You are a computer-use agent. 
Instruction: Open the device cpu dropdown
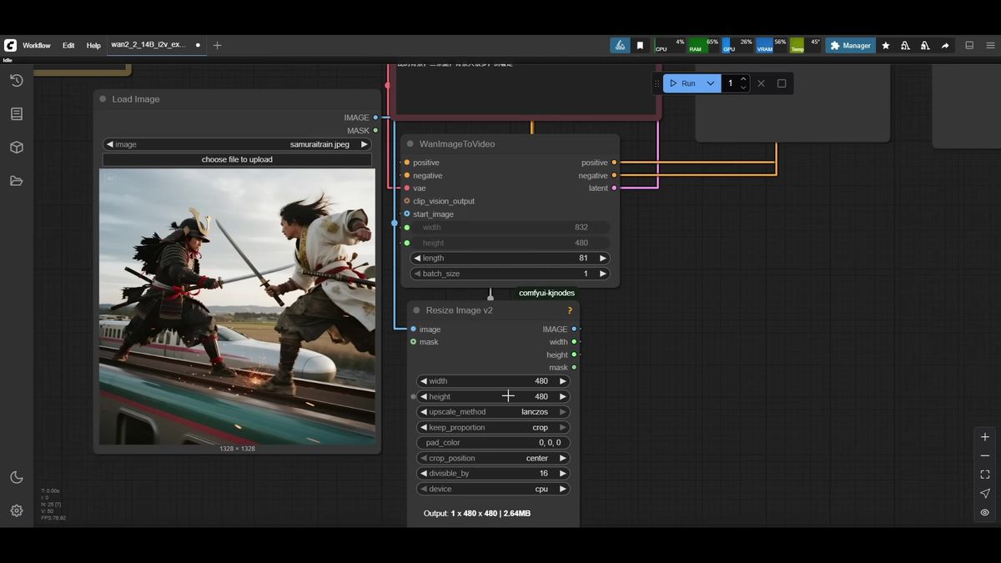coord(493,489)
